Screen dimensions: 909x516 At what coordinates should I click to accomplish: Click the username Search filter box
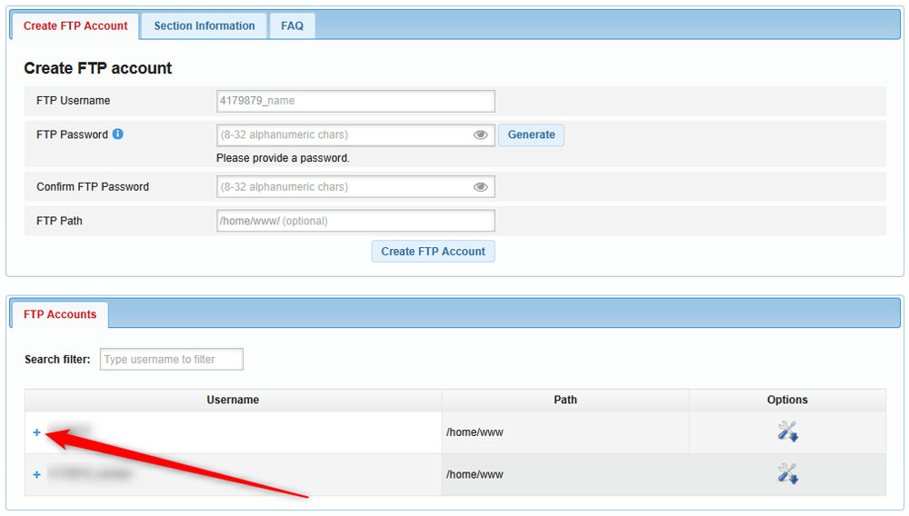(172, 359)
